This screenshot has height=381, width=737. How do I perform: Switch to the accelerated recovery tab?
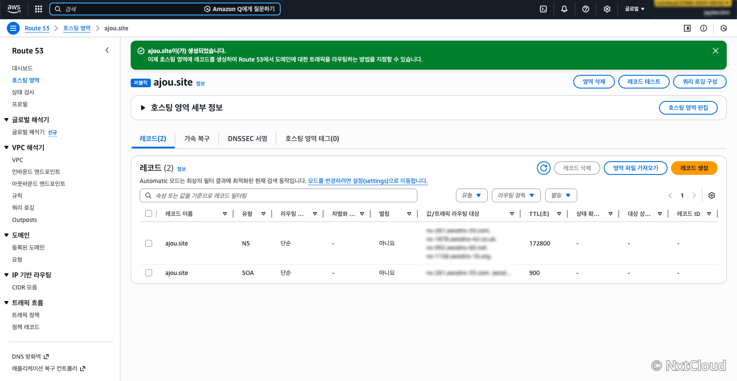click(197, 139)
